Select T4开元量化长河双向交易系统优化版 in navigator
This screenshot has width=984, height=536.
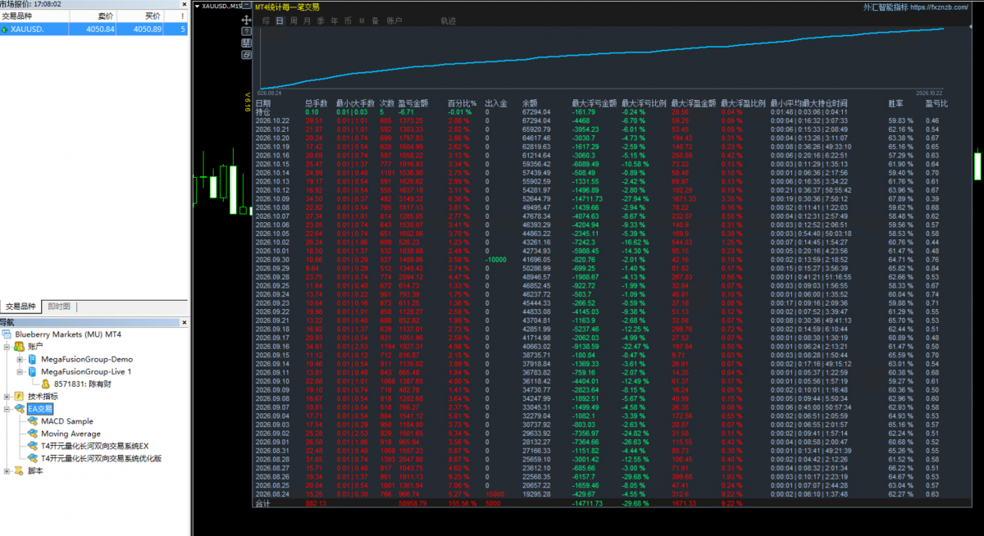pos(101,458)
